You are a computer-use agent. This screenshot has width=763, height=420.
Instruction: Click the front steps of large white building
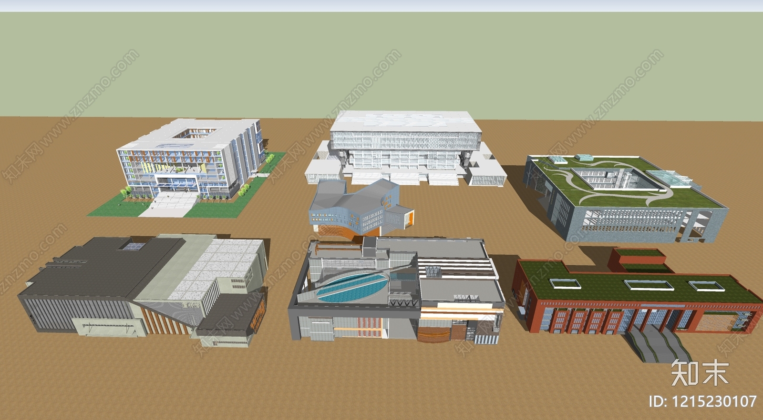(405, 179)
